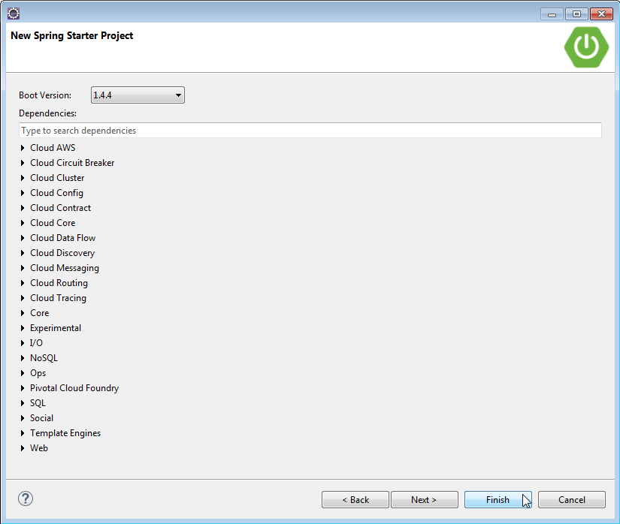Image resolution: width=620 pixels, height=524 pixels.
Task: Select the Pivotal Cloud Foundry label
Action: (74, 388)
